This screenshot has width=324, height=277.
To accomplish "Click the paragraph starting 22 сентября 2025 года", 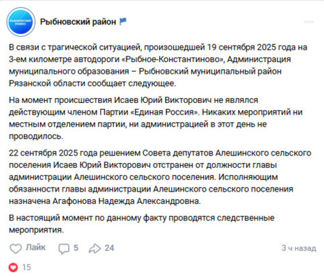I will (160, 177).
